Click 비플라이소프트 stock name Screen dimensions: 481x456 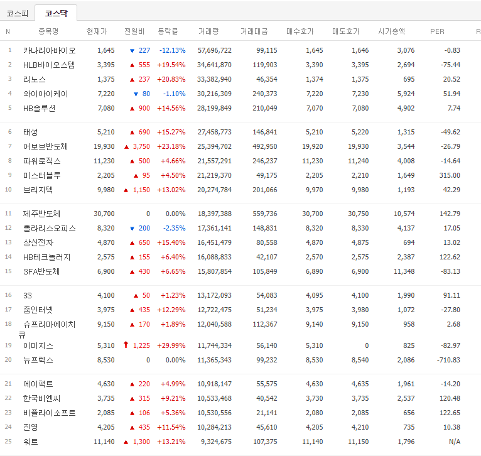(x=49, y=413)
